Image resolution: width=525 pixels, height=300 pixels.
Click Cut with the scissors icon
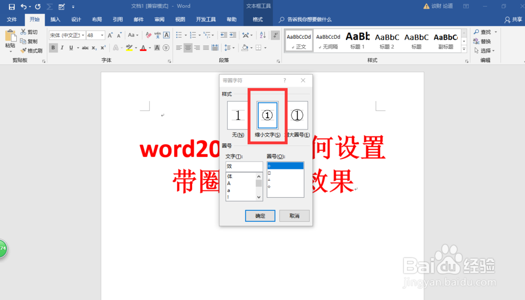29,32
